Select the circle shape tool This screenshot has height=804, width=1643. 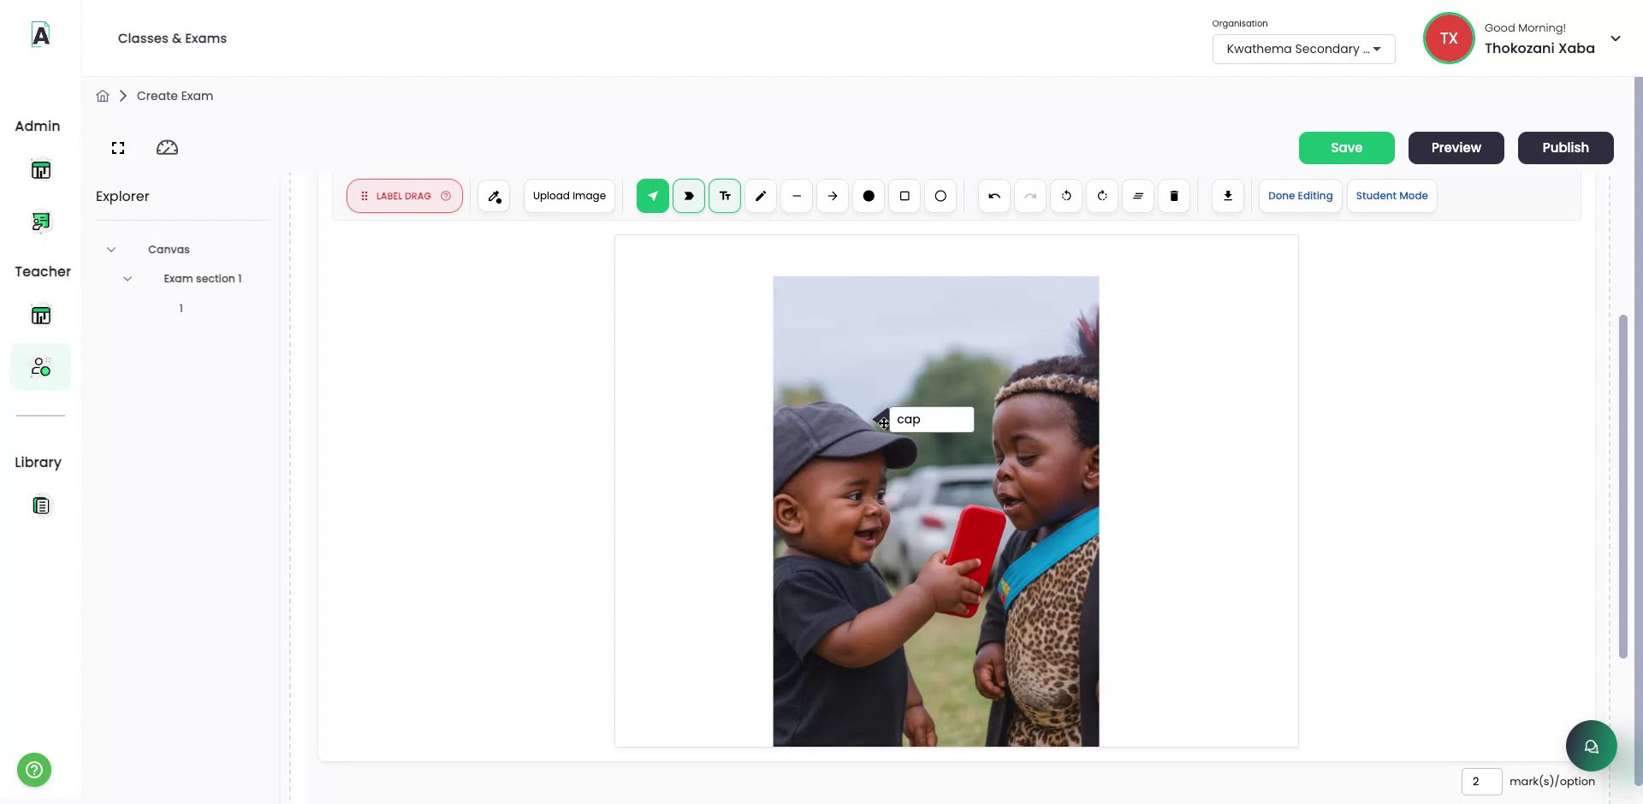[940, 196]
